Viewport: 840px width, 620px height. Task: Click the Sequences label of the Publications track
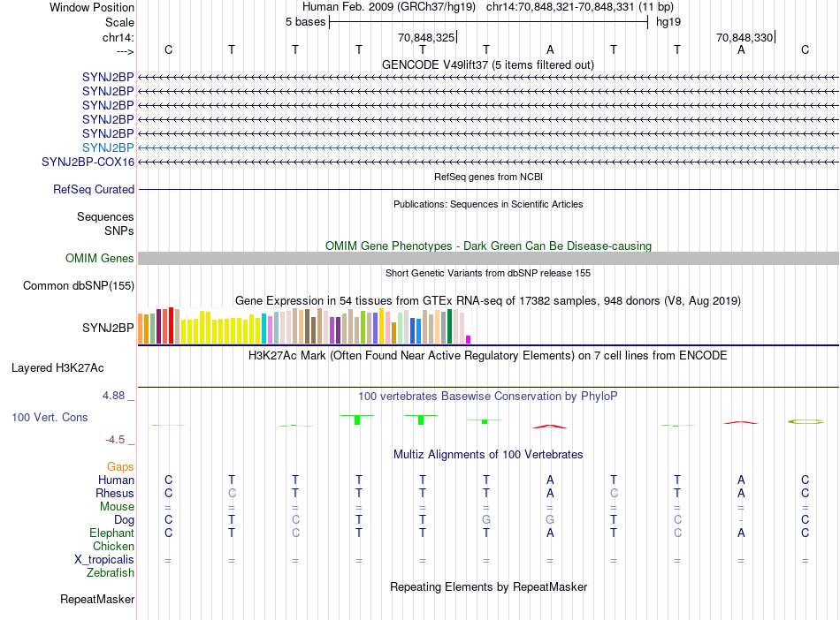(x=105, y=216)
